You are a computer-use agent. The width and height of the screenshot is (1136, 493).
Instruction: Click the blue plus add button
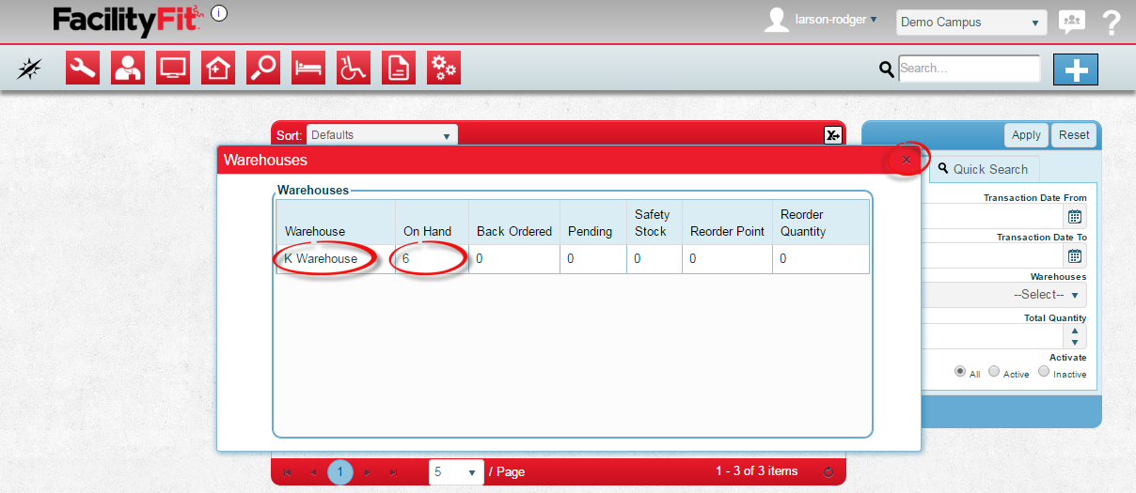coord(1076,69)
